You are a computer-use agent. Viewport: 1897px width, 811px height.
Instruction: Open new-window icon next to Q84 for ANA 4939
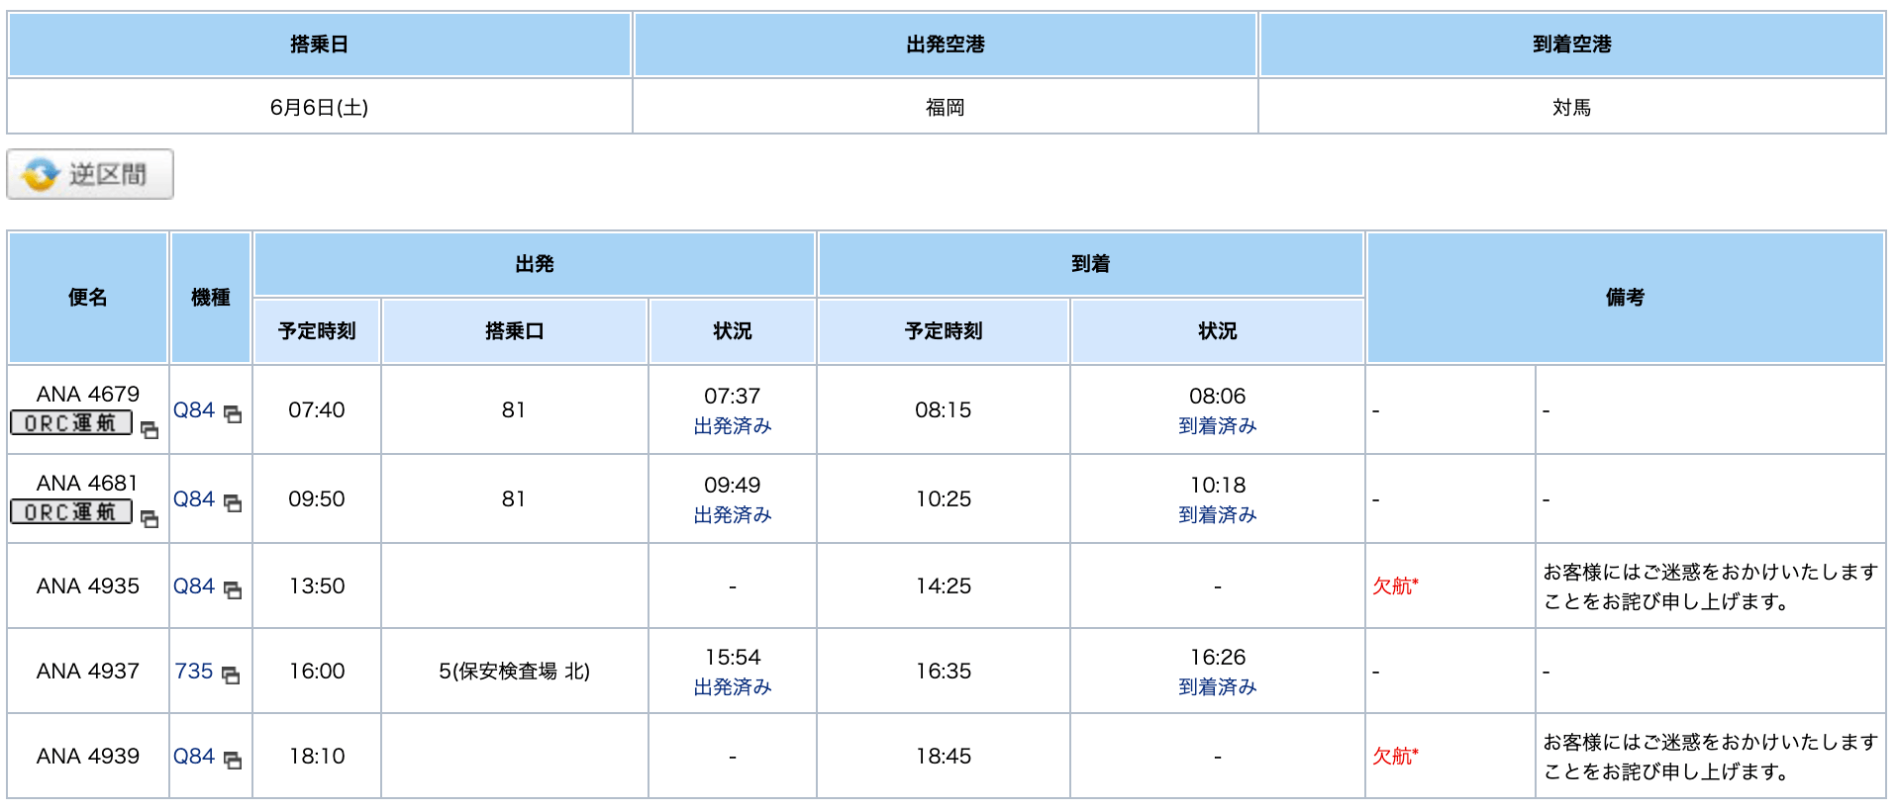click(233, 761)
